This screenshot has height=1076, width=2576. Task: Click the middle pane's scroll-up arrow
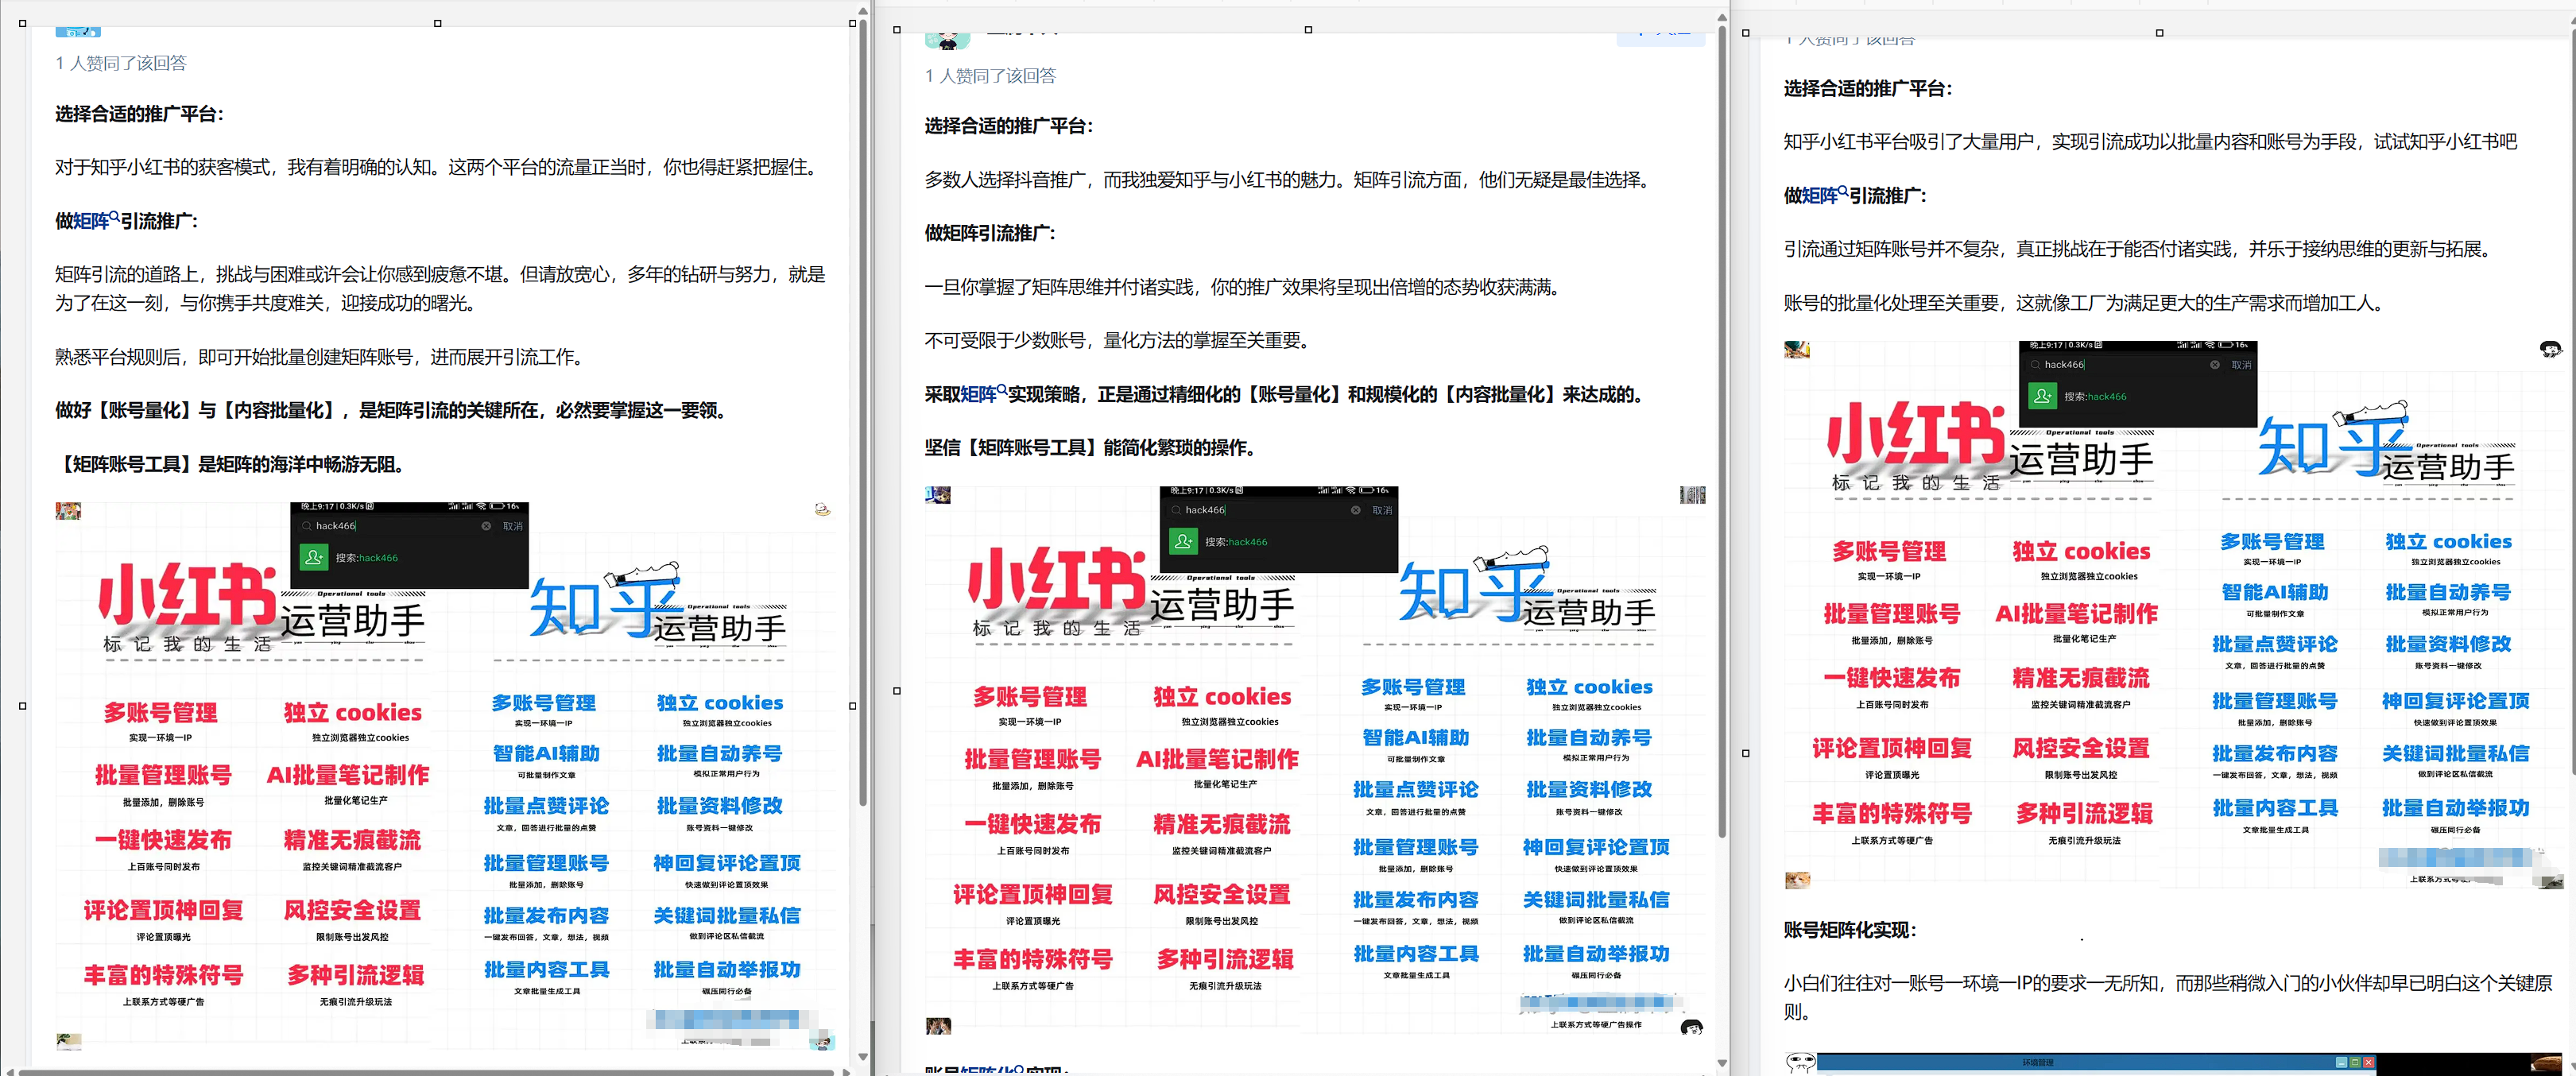1722,17
